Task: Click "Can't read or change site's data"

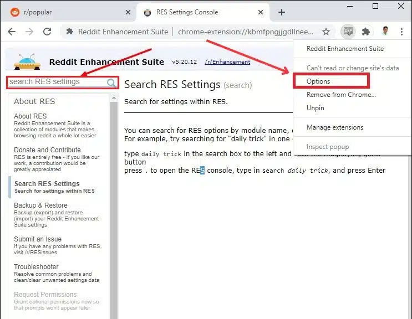Action: (x=353, y=68)
